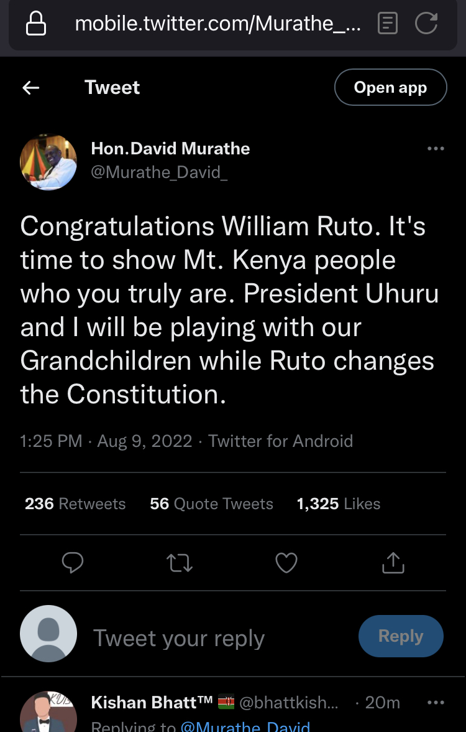Screen dimensions: 466x732
Task: Open more options on Kishan Bhatt's reply
Action: [x=436, y=703]
